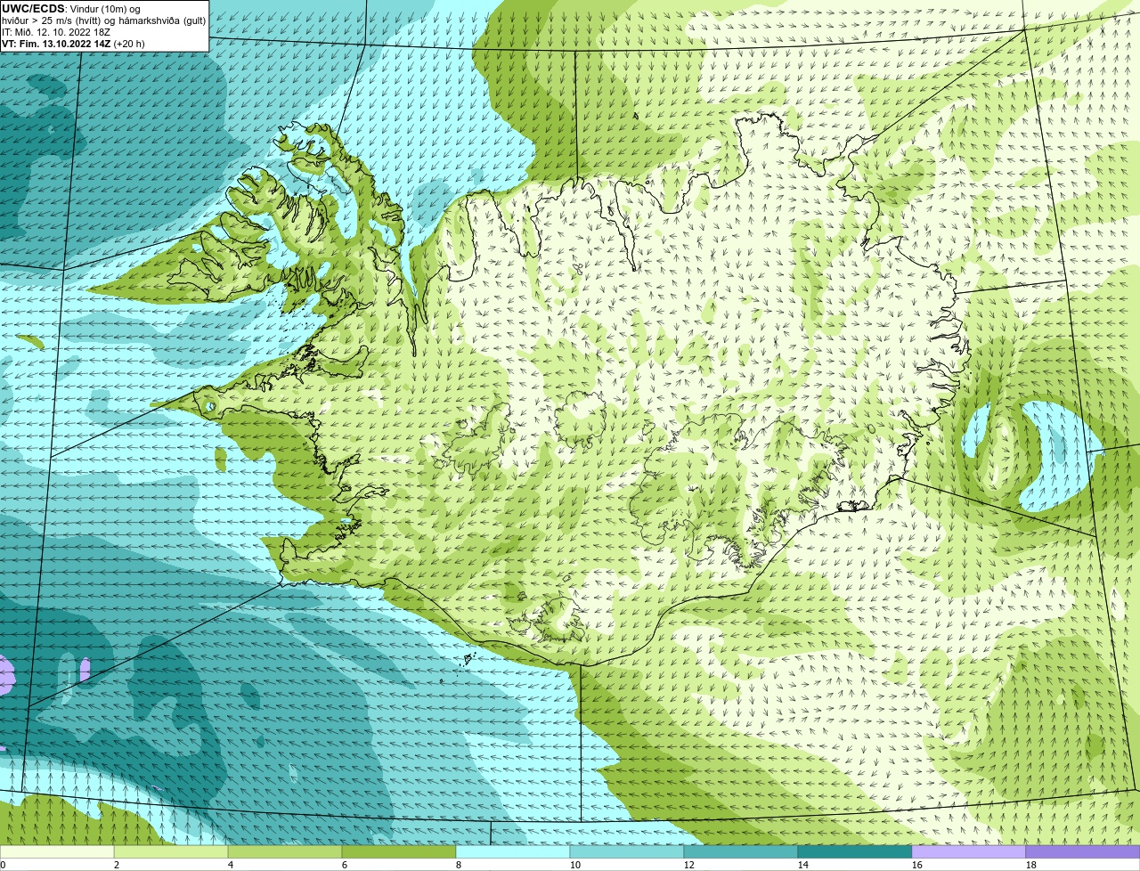Click the IT: Mið. 12. 10. 2022 18Z line
The height and width of the screenshot is (871, 1140).
tap(55, 32)
